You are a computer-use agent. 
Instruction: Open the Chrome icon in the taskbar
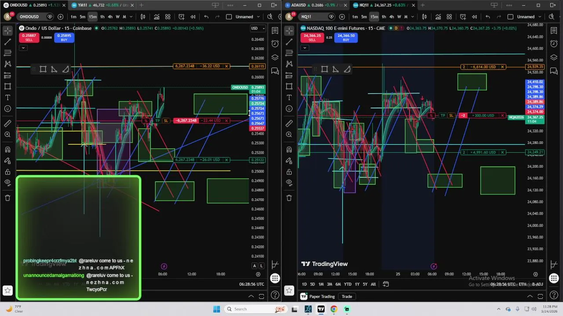tap(334, 309)
